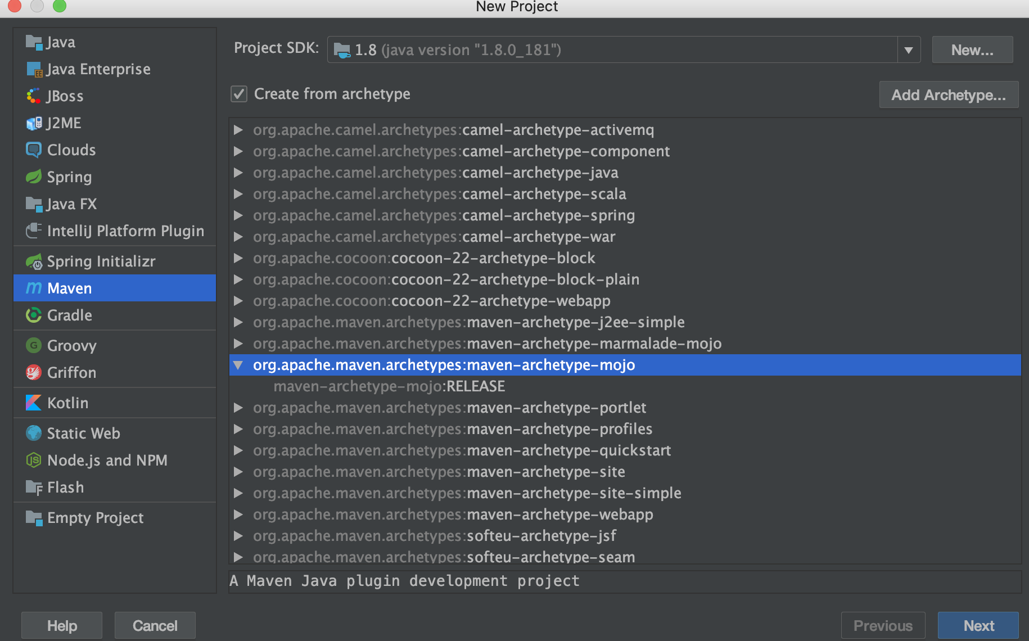
Task: Select Empty Project option
Action: click(115, 518)
